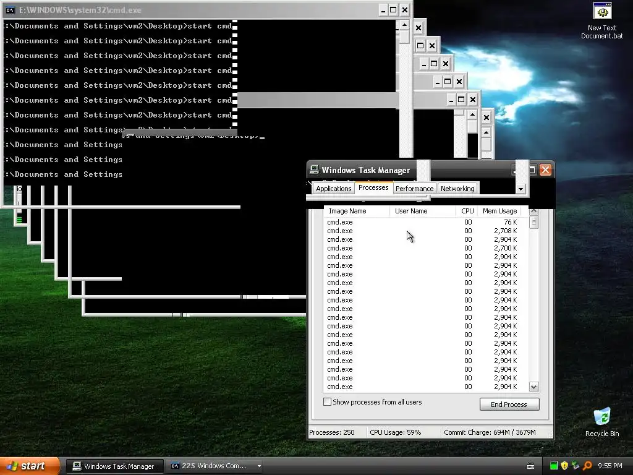Open the yellow security shield tray icon
This screenshot has width=633, height=475.
pos(564,466)
